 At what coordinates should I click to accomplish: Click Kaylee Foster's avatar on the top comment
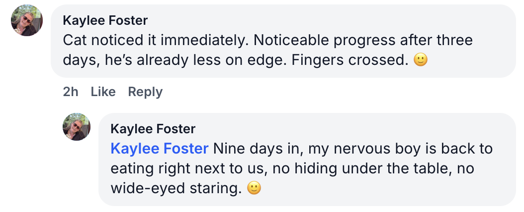tap(27, 21)
